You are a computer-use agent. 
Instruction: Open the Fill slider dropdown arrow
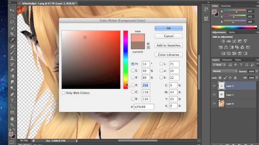[257, 78]
